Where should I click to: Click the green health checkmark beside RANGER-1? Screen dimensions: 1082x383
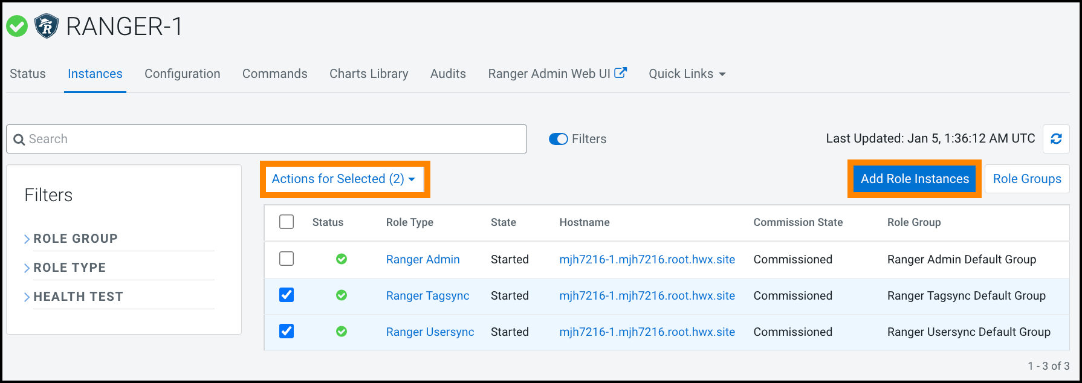click(17, 27)
